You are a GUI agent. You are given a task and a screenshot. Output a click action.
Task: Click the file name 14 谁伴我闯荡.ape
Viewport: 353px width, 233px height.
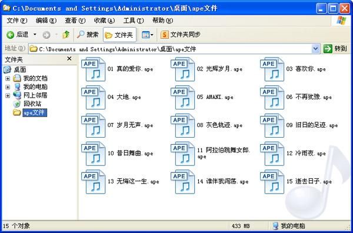coord(222,181)
